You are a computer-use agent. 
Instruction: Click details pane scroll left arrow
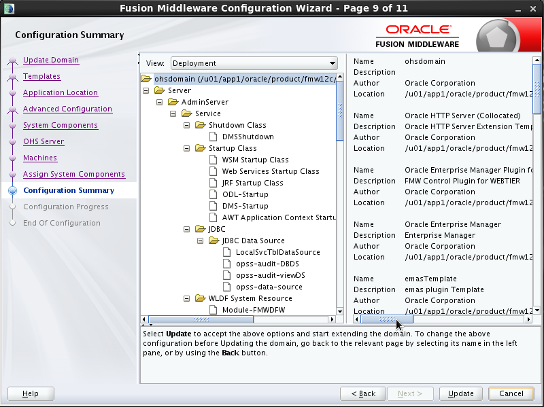[356, 319]
